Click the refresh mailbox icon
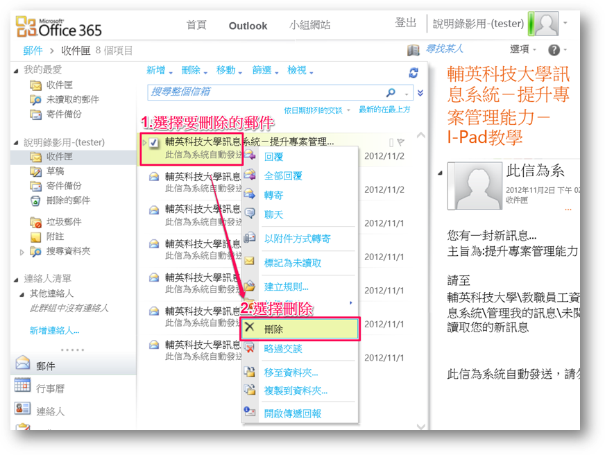The width and height of the screenshot is (605, 455). pos(414,73)
